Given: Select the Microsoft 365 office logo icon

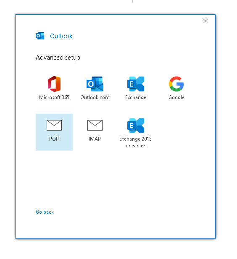Looking at the screenshot, I should 54,84.
